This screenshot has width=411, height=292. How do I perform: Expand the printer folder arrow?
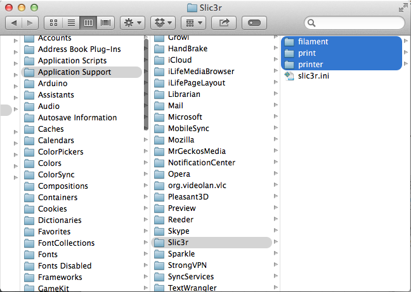[406, 63]
